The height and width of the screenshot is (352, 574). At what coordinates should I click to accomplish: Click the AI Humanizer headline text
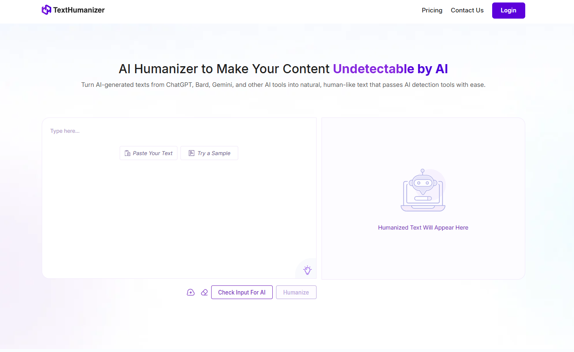tap(283, 69)
